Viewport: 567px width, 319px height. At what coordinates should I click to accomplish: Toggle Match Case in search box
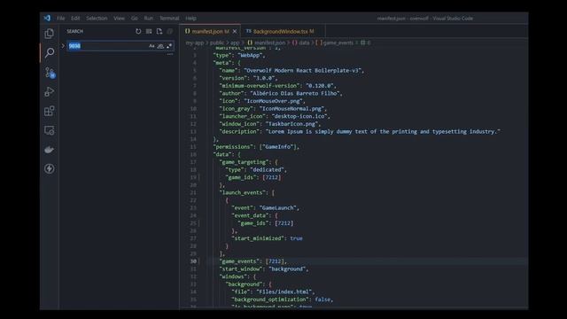click(x=151, y=46)
